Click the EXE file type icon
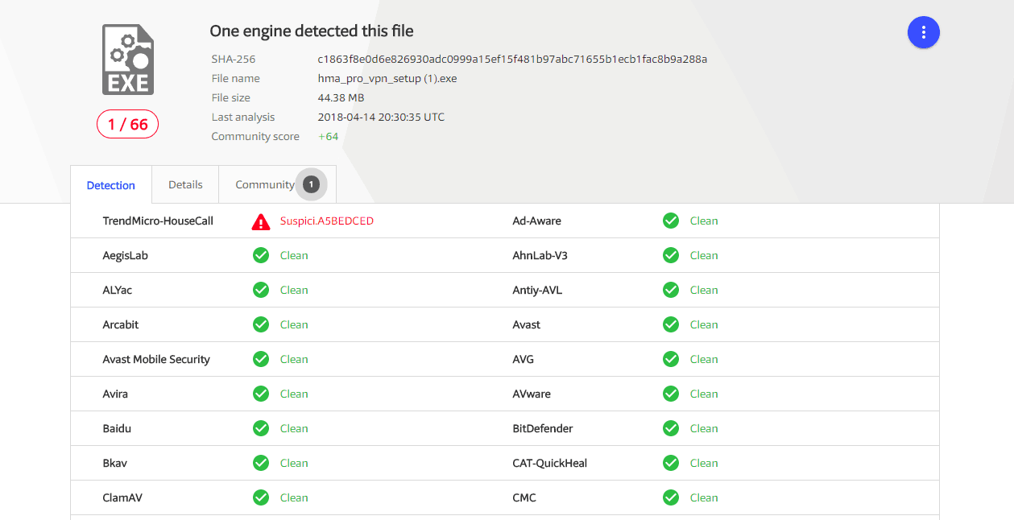 pos(128,60)
